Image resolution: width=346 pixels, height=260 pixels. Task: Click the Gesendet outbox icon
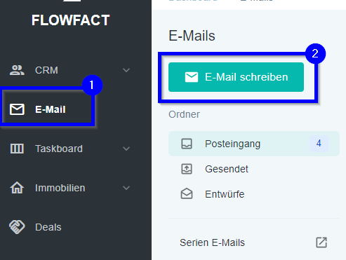187,169
